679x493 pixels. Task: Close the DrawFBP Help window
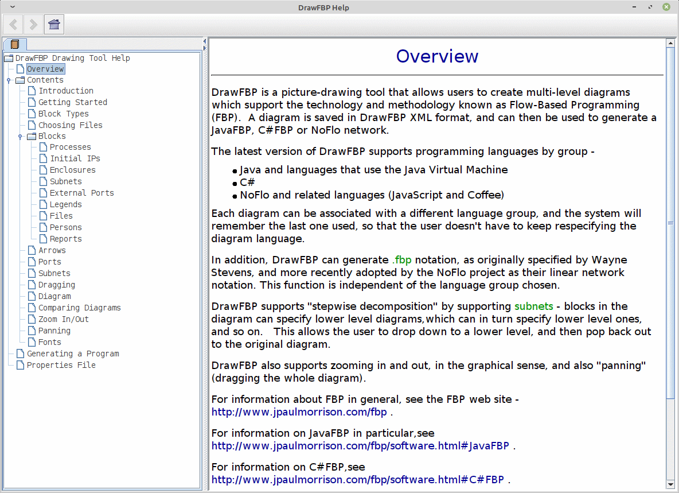pos(666,7)
